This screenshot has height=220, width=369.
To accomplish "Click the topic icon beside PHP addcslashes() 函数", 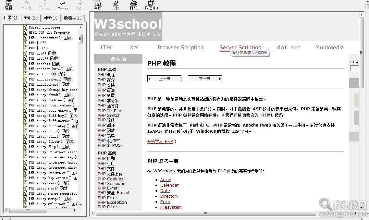I will [x=25, y=79].
